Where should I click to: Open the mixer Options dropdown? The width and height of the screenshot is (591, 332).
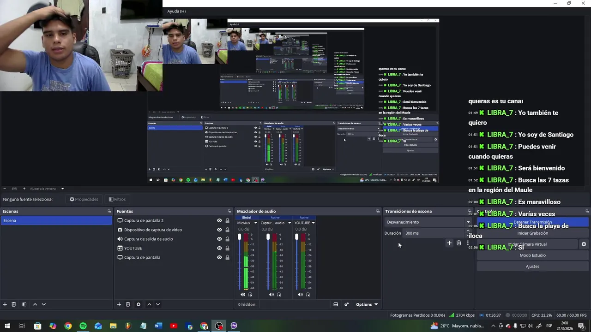click(367, 304)
